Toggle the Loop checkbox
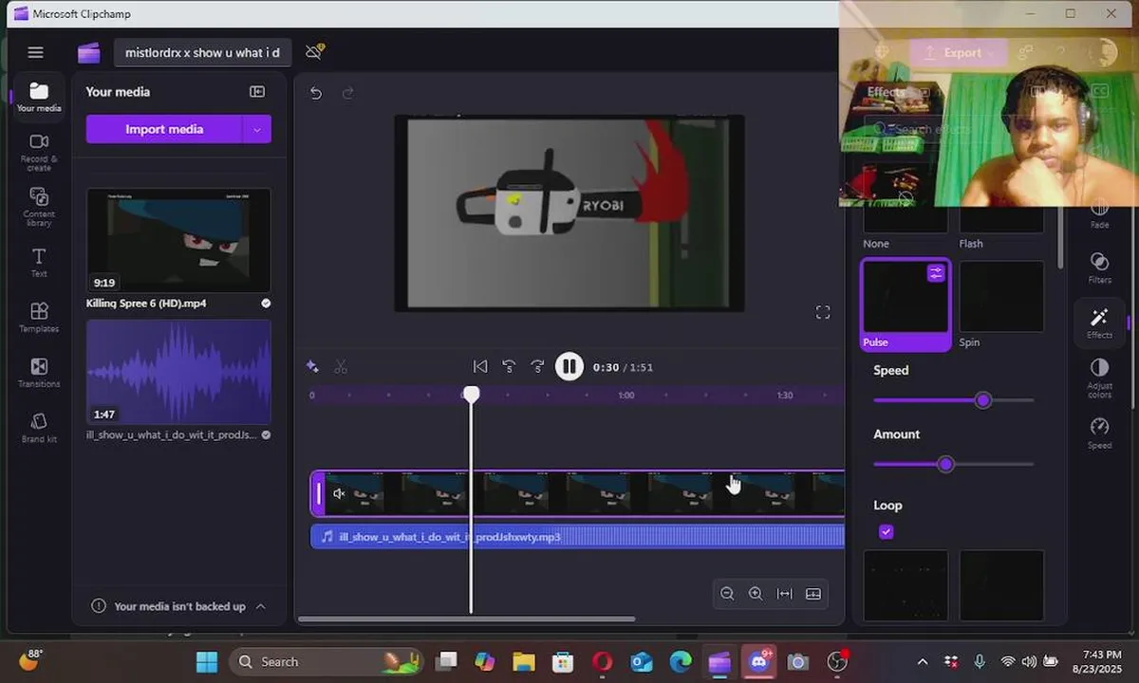Image resolution: width=1139 pixels, height=683 pixels. pos(887,532)
